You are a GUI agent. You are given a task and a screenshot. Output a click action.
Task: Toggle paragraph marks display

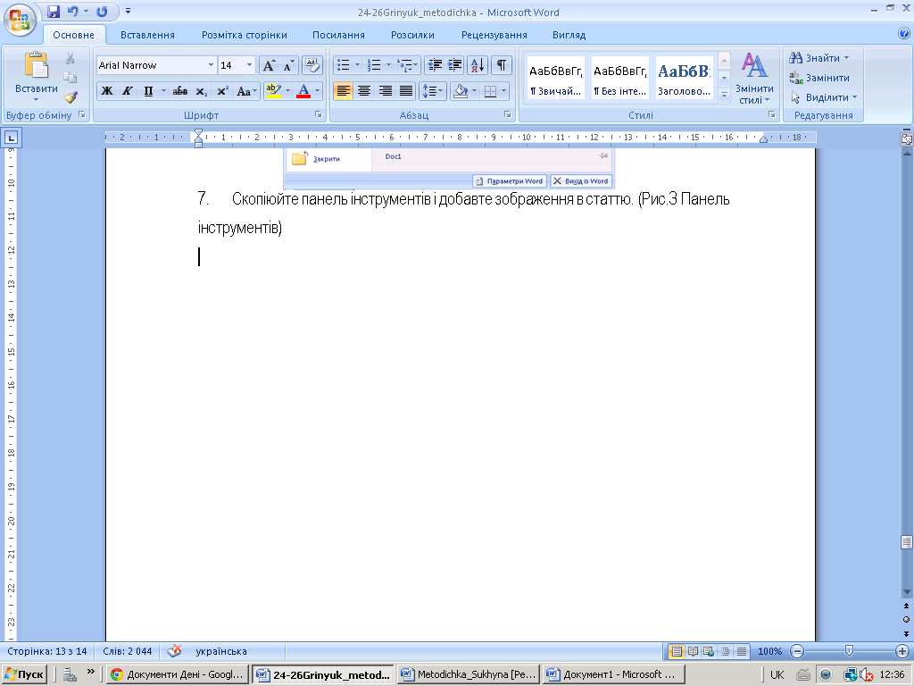(x=502, y=65)
